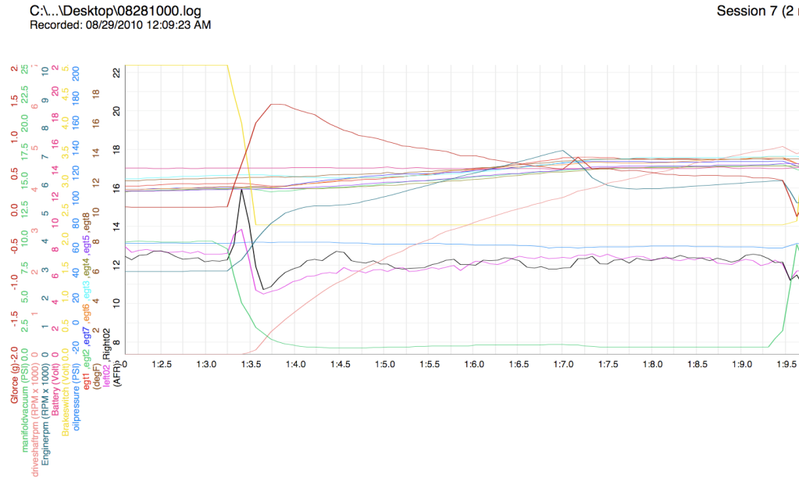Click the '1:8.0' time axis tick
Viewport: 799px width, 482px height.
coord(653,364)
